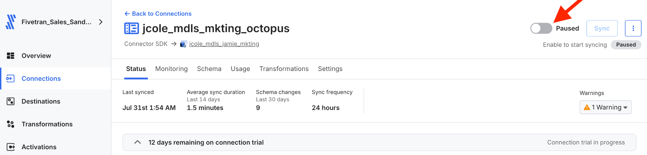
Task: Go Back to Connections link
Action: point(158,14)
